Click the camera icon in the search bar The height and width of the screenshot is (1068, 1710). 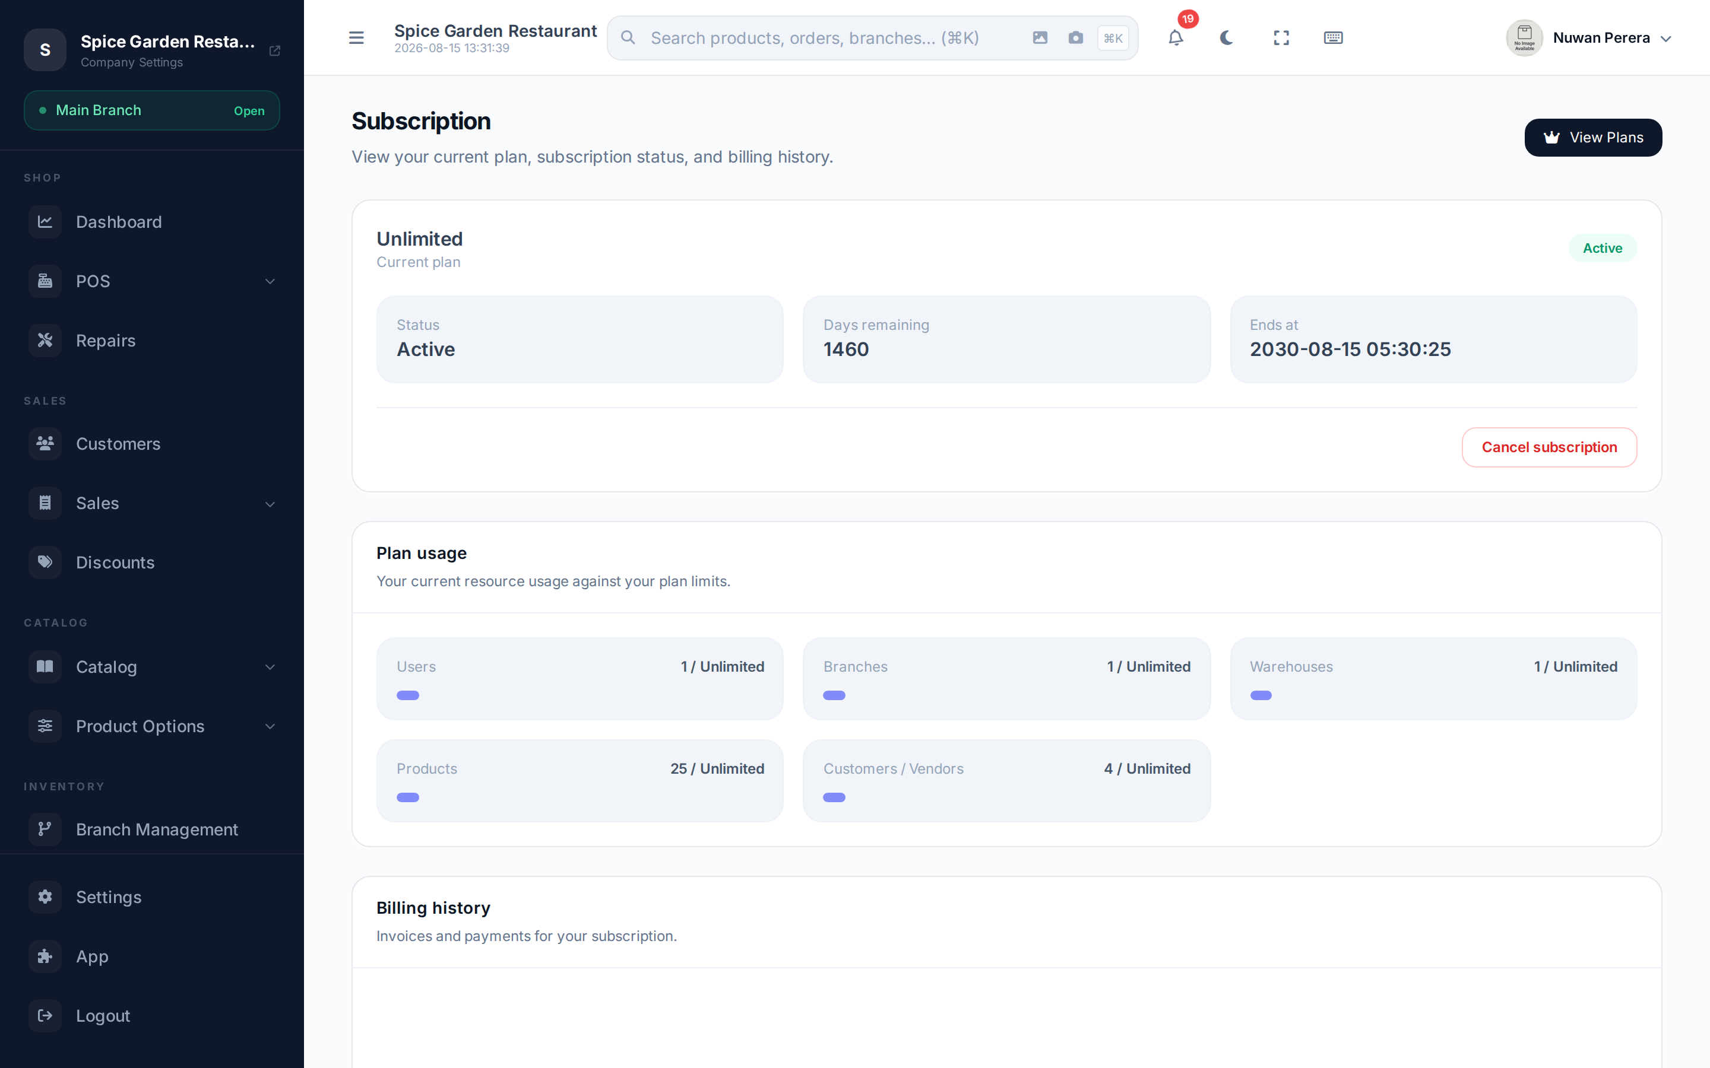click(x=1075, y=38)
